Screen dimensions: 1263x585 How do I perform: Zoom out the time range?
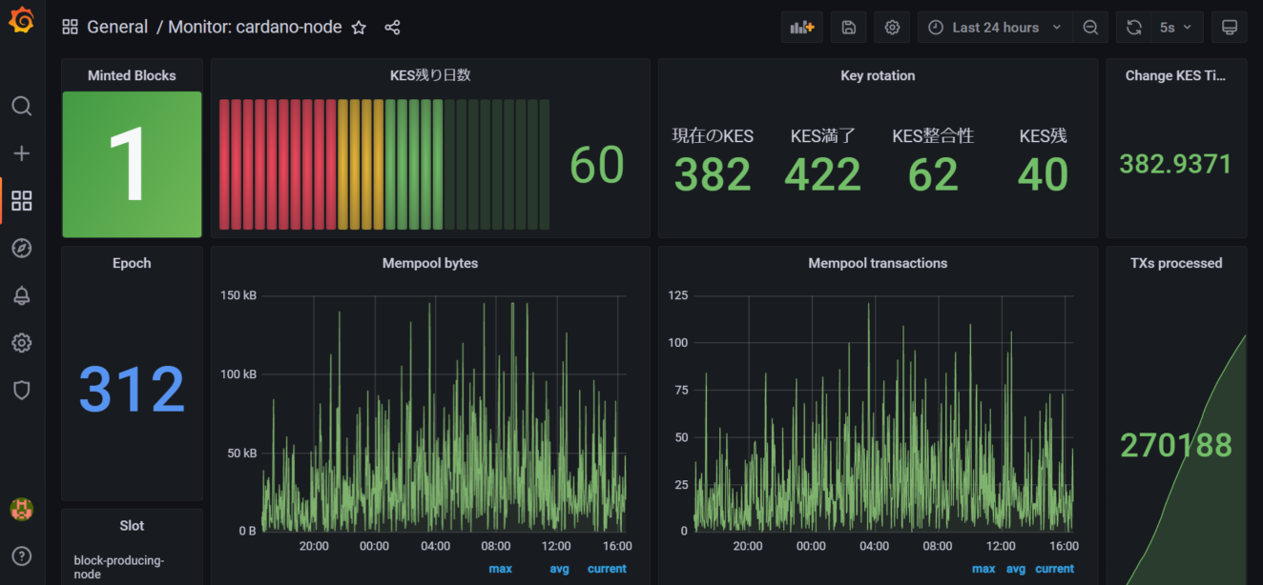pos(1090,28)
